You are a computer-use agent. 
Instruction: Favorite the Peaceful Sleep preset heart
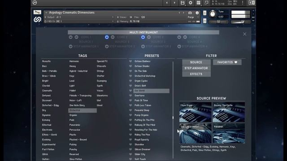pos(130,110)
